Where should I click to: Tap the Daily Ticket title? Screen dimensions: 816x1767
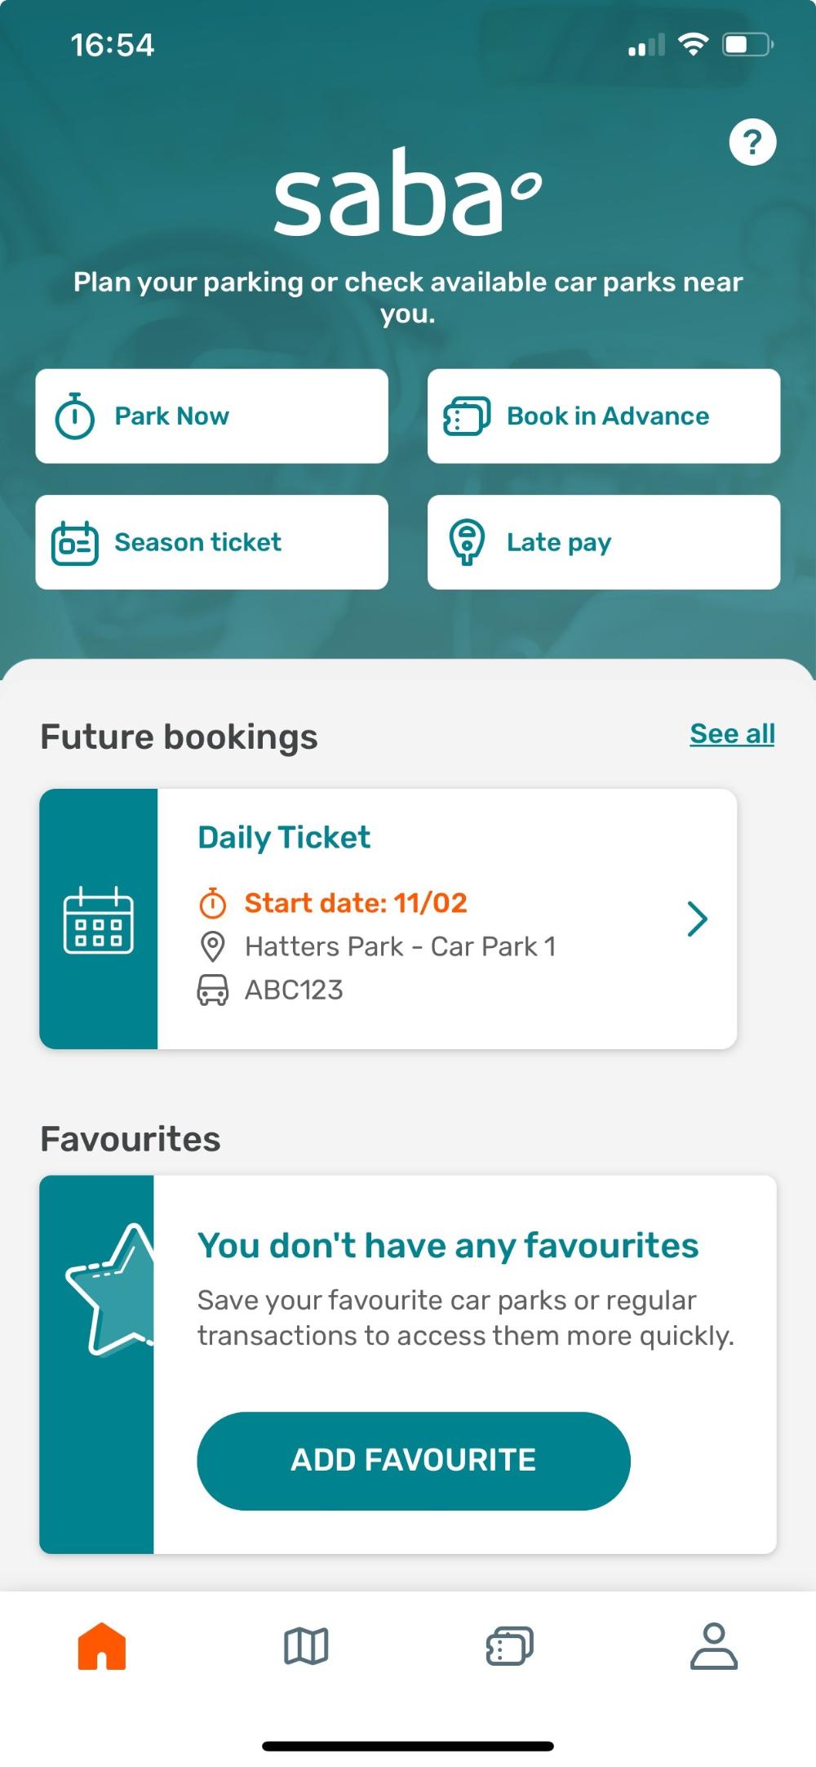point(284,838)
